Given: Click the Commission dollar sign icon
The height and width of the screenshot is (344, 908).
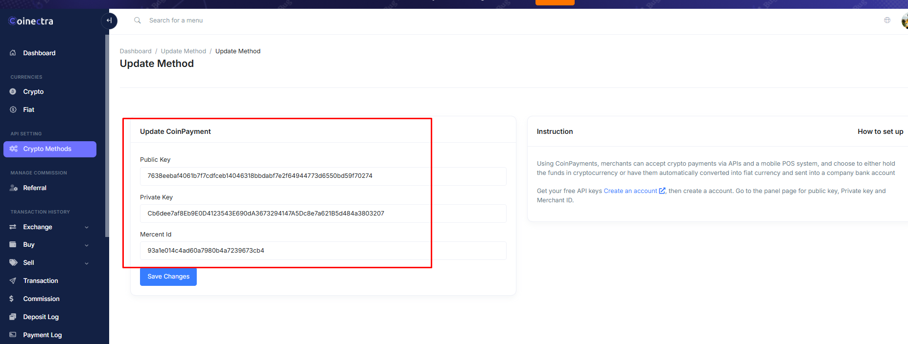Looking at the screenshot, I should (x=12, y=299).
